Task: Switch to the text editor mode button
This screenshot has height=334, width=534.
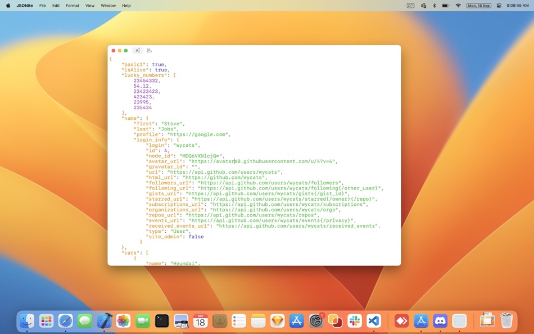Action: pyautogui.click(x=138, y=51)
